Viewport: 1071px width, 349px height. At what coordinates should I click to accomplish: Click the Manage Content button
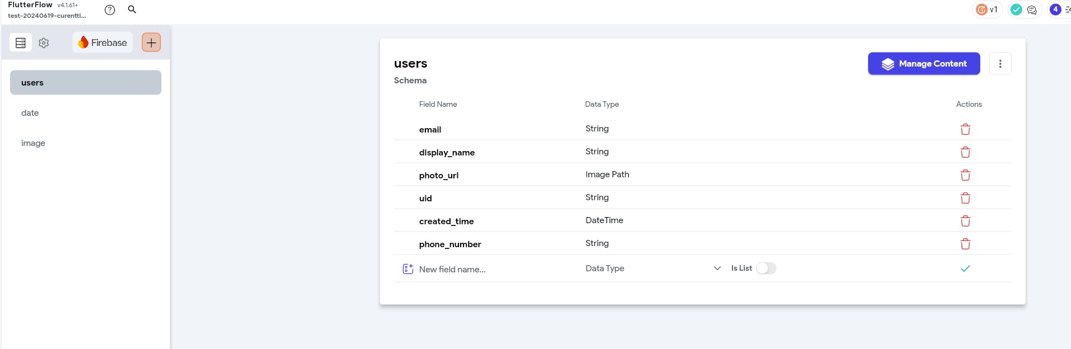(x=924, y=64)
